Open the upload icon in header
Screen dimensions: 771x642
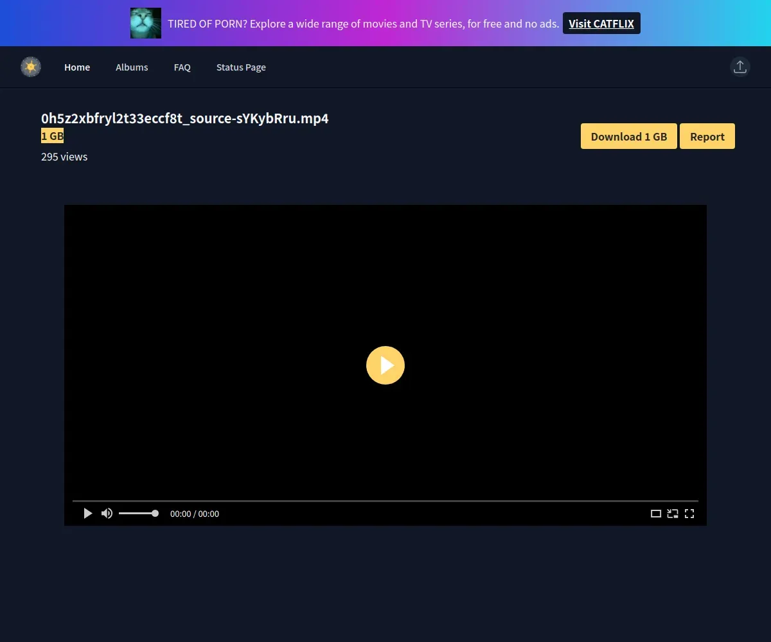740,67
